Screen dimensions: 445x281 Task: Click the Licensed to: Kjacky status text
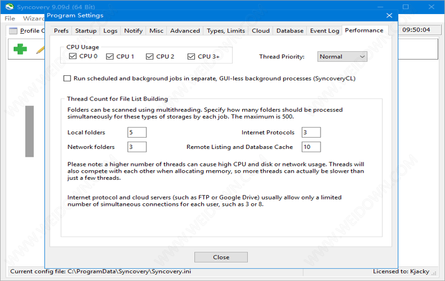[x=401, y=271]
